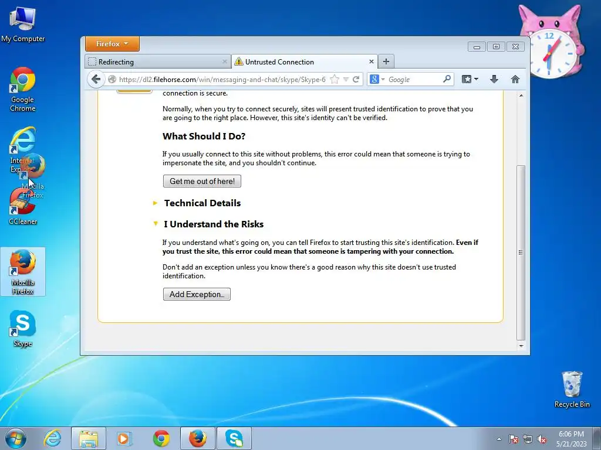Click the vertical scrollbar thumb
The image size is (601, 450).
[x=521, y=253]
